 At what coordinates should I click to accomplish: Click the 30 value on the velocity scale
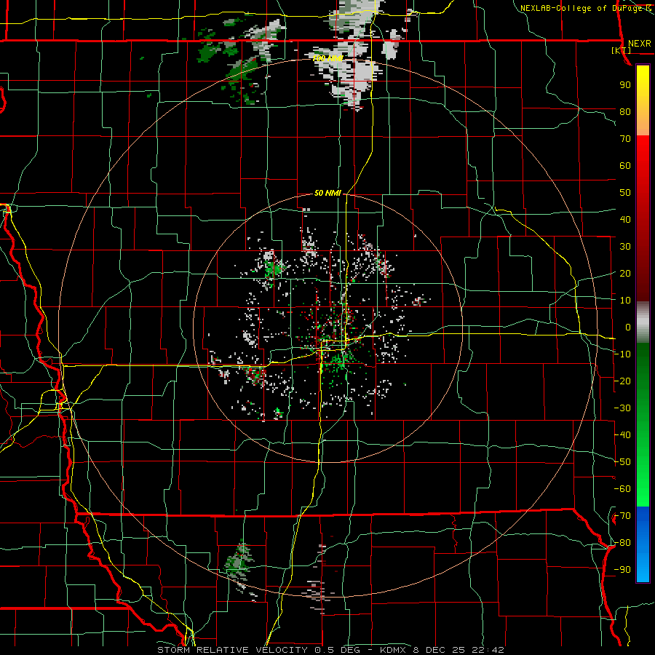click(625, 247)
